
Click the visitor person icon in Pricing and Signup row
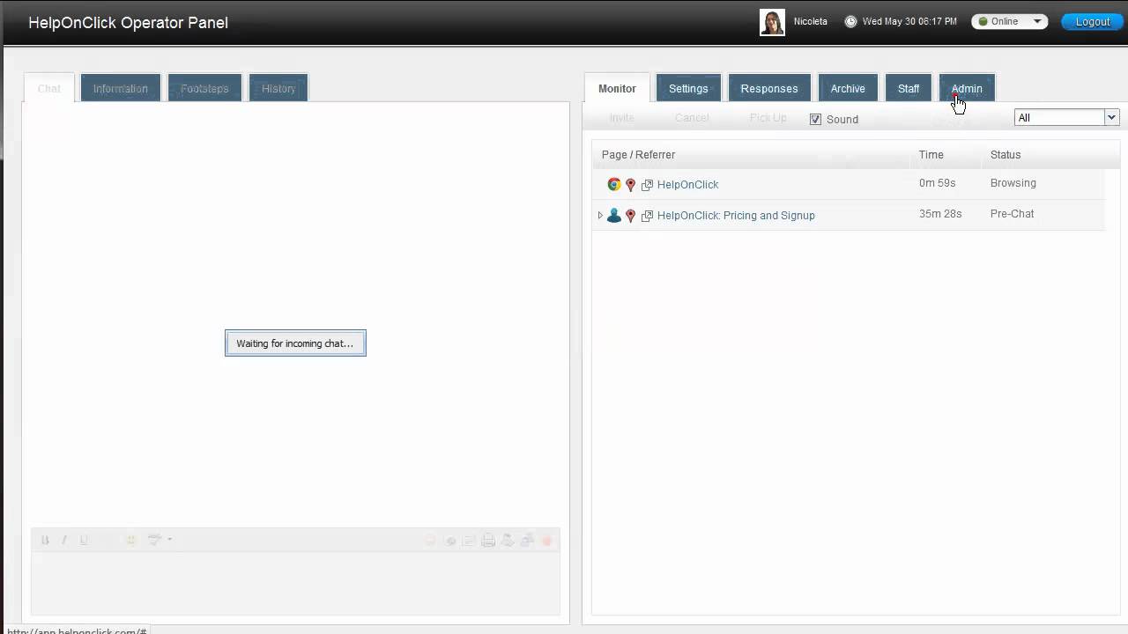coord(614,215)
